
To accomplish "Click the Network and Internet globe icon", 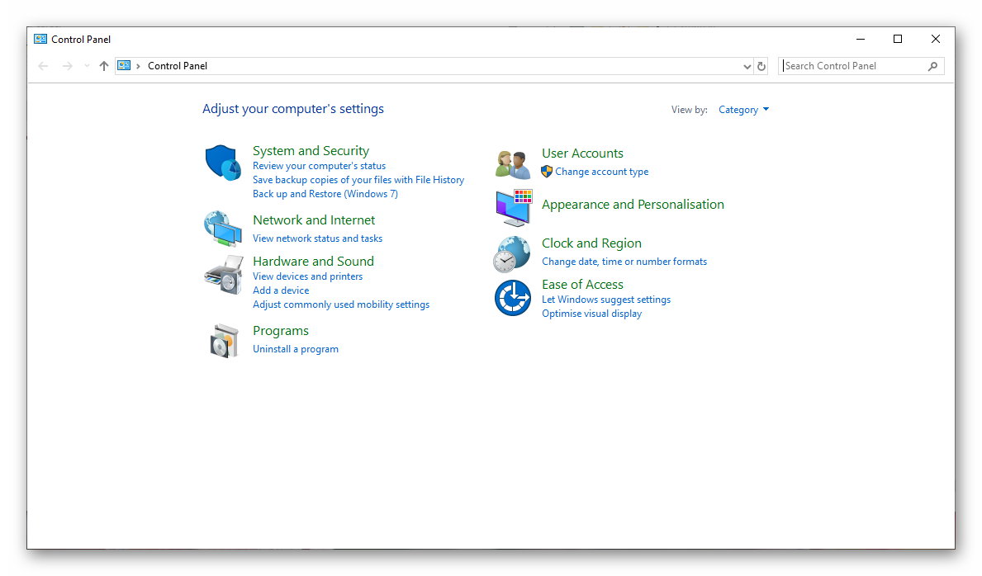I will point(223,229).
